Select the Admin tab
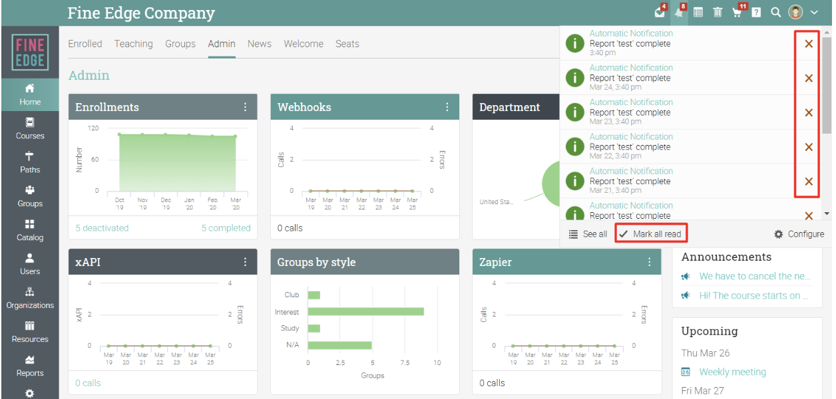The image size is (836, 399). pos(222,44)
